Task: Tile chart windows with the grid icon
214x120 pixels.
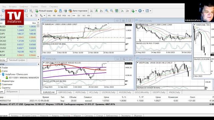Action: (117, 11)
